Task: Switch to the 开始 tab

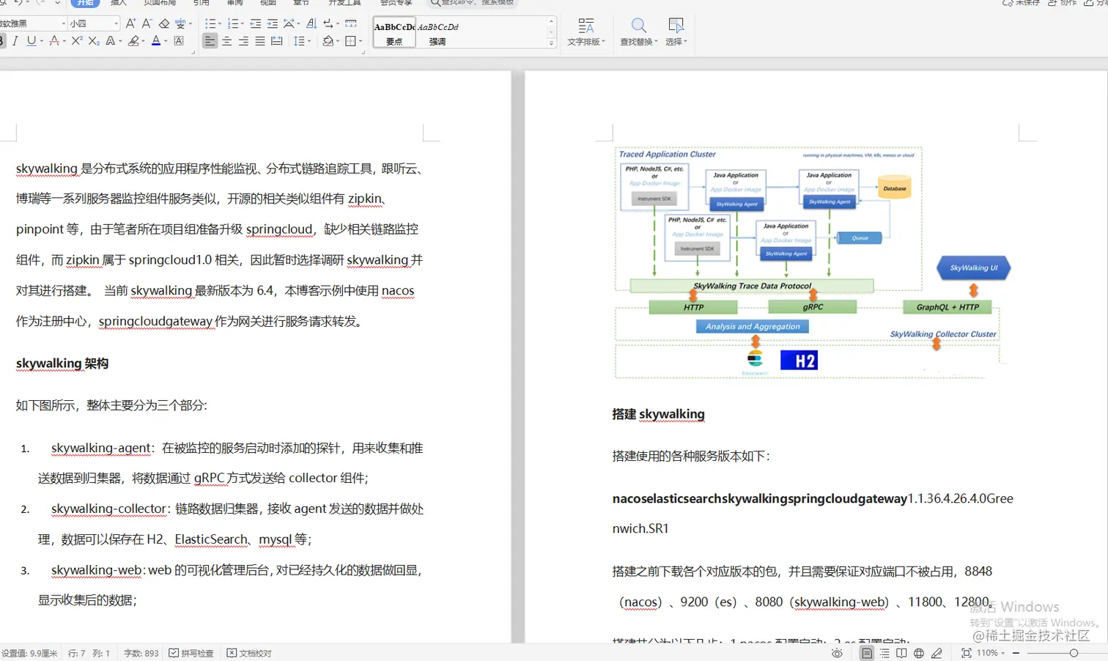Action: 85,3
